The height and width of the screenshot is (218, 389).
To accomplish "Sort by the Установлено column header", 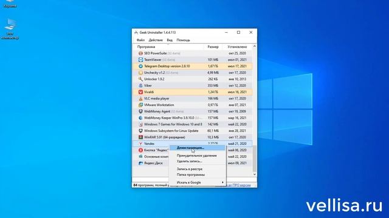I will (x=237, y=47).
